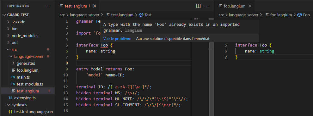Click the EXPLORATEUR panel title
313x116 pixels.
pyautogui.click(x=18, y=6)
